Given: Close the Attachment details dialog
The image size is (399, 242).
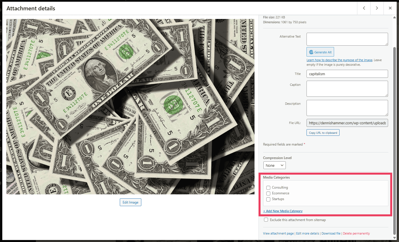Looking at the screenshot, I should pyautogui.click(x=390, y=8).
